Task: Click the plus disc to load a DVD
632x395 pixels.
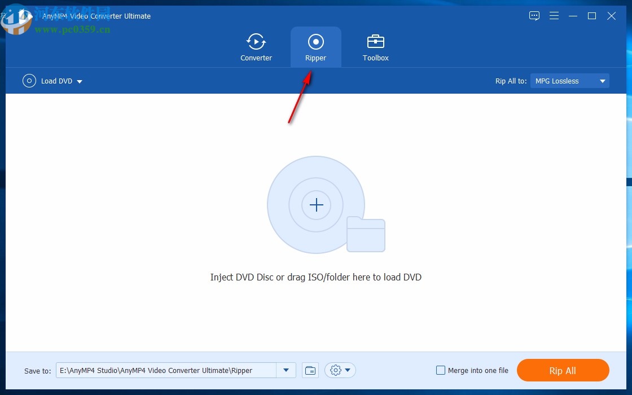Action: coord(316,205)
